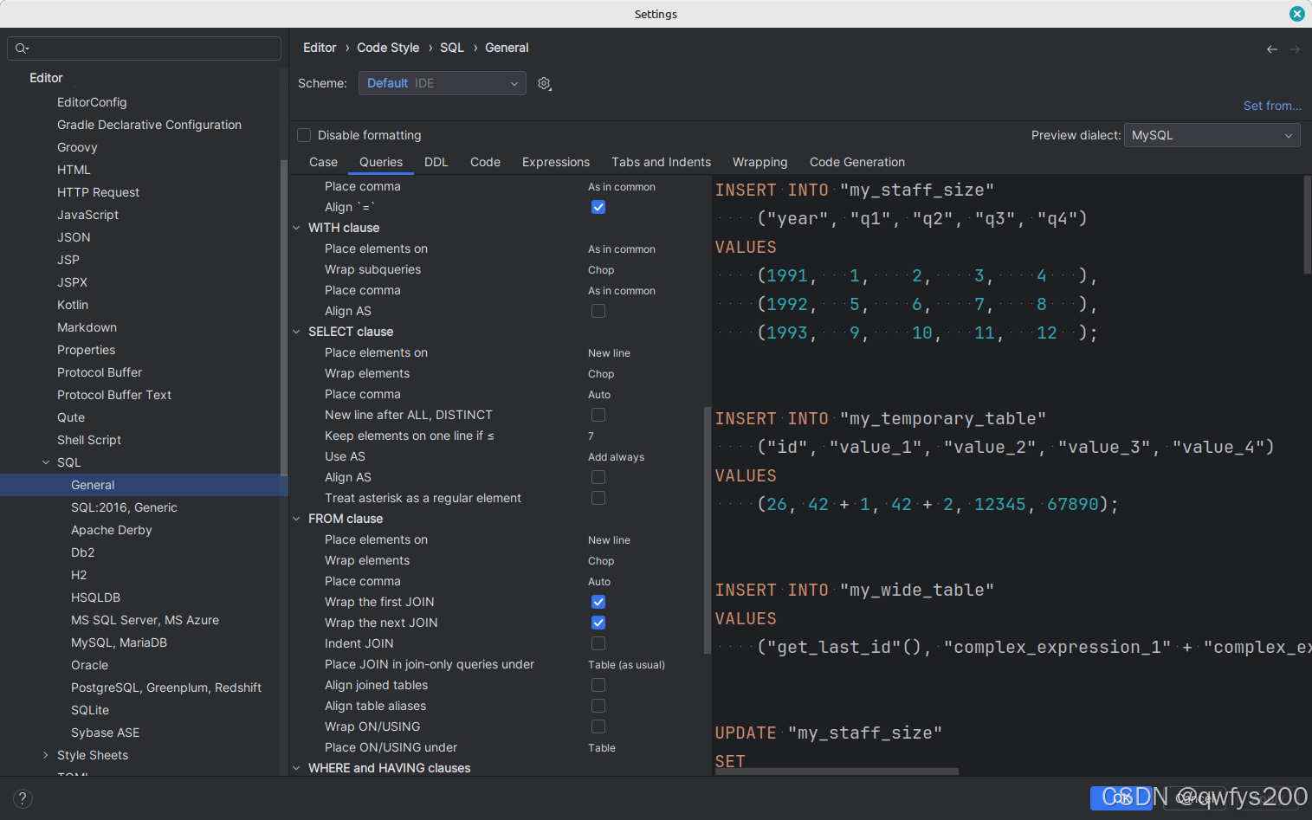Select MS SQL Server, MS Azure dialect
The width and height of the screenshot is (1312, 820).
point(145,620)
